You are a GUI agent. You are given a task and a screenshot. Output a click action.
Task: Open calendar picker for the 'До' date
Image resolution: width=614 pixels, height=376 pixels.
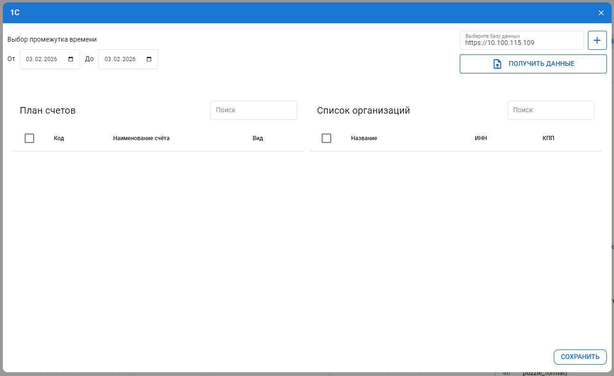149,59
